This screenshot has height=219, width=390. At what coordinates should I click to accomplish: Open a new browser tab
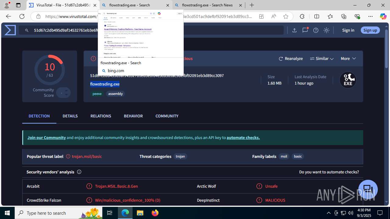(x=252, y=5)
